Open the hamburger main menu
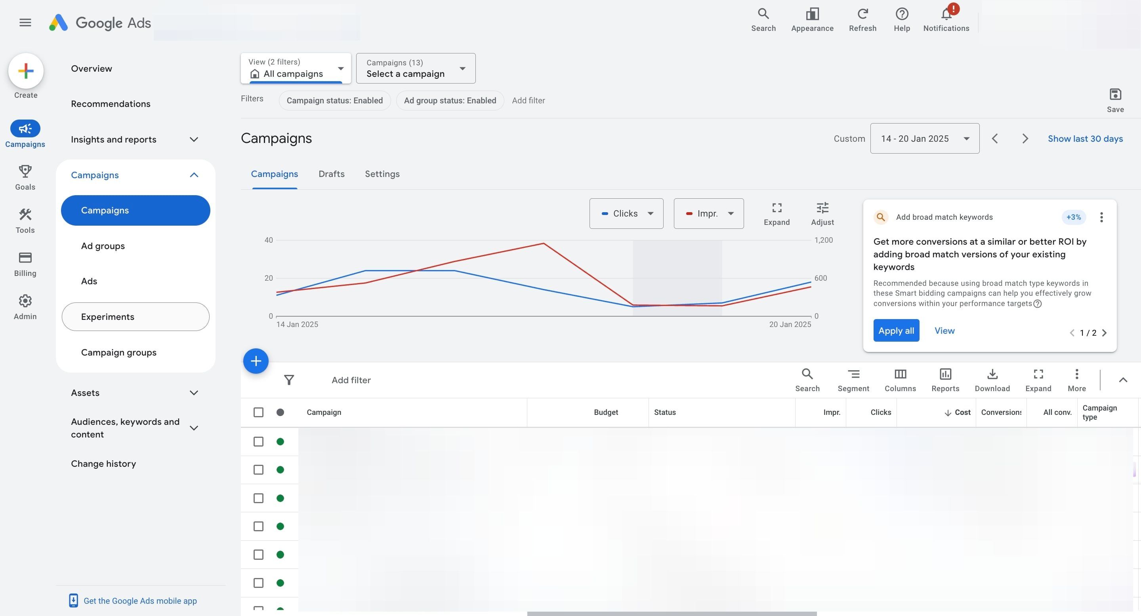 click(25, 22)
